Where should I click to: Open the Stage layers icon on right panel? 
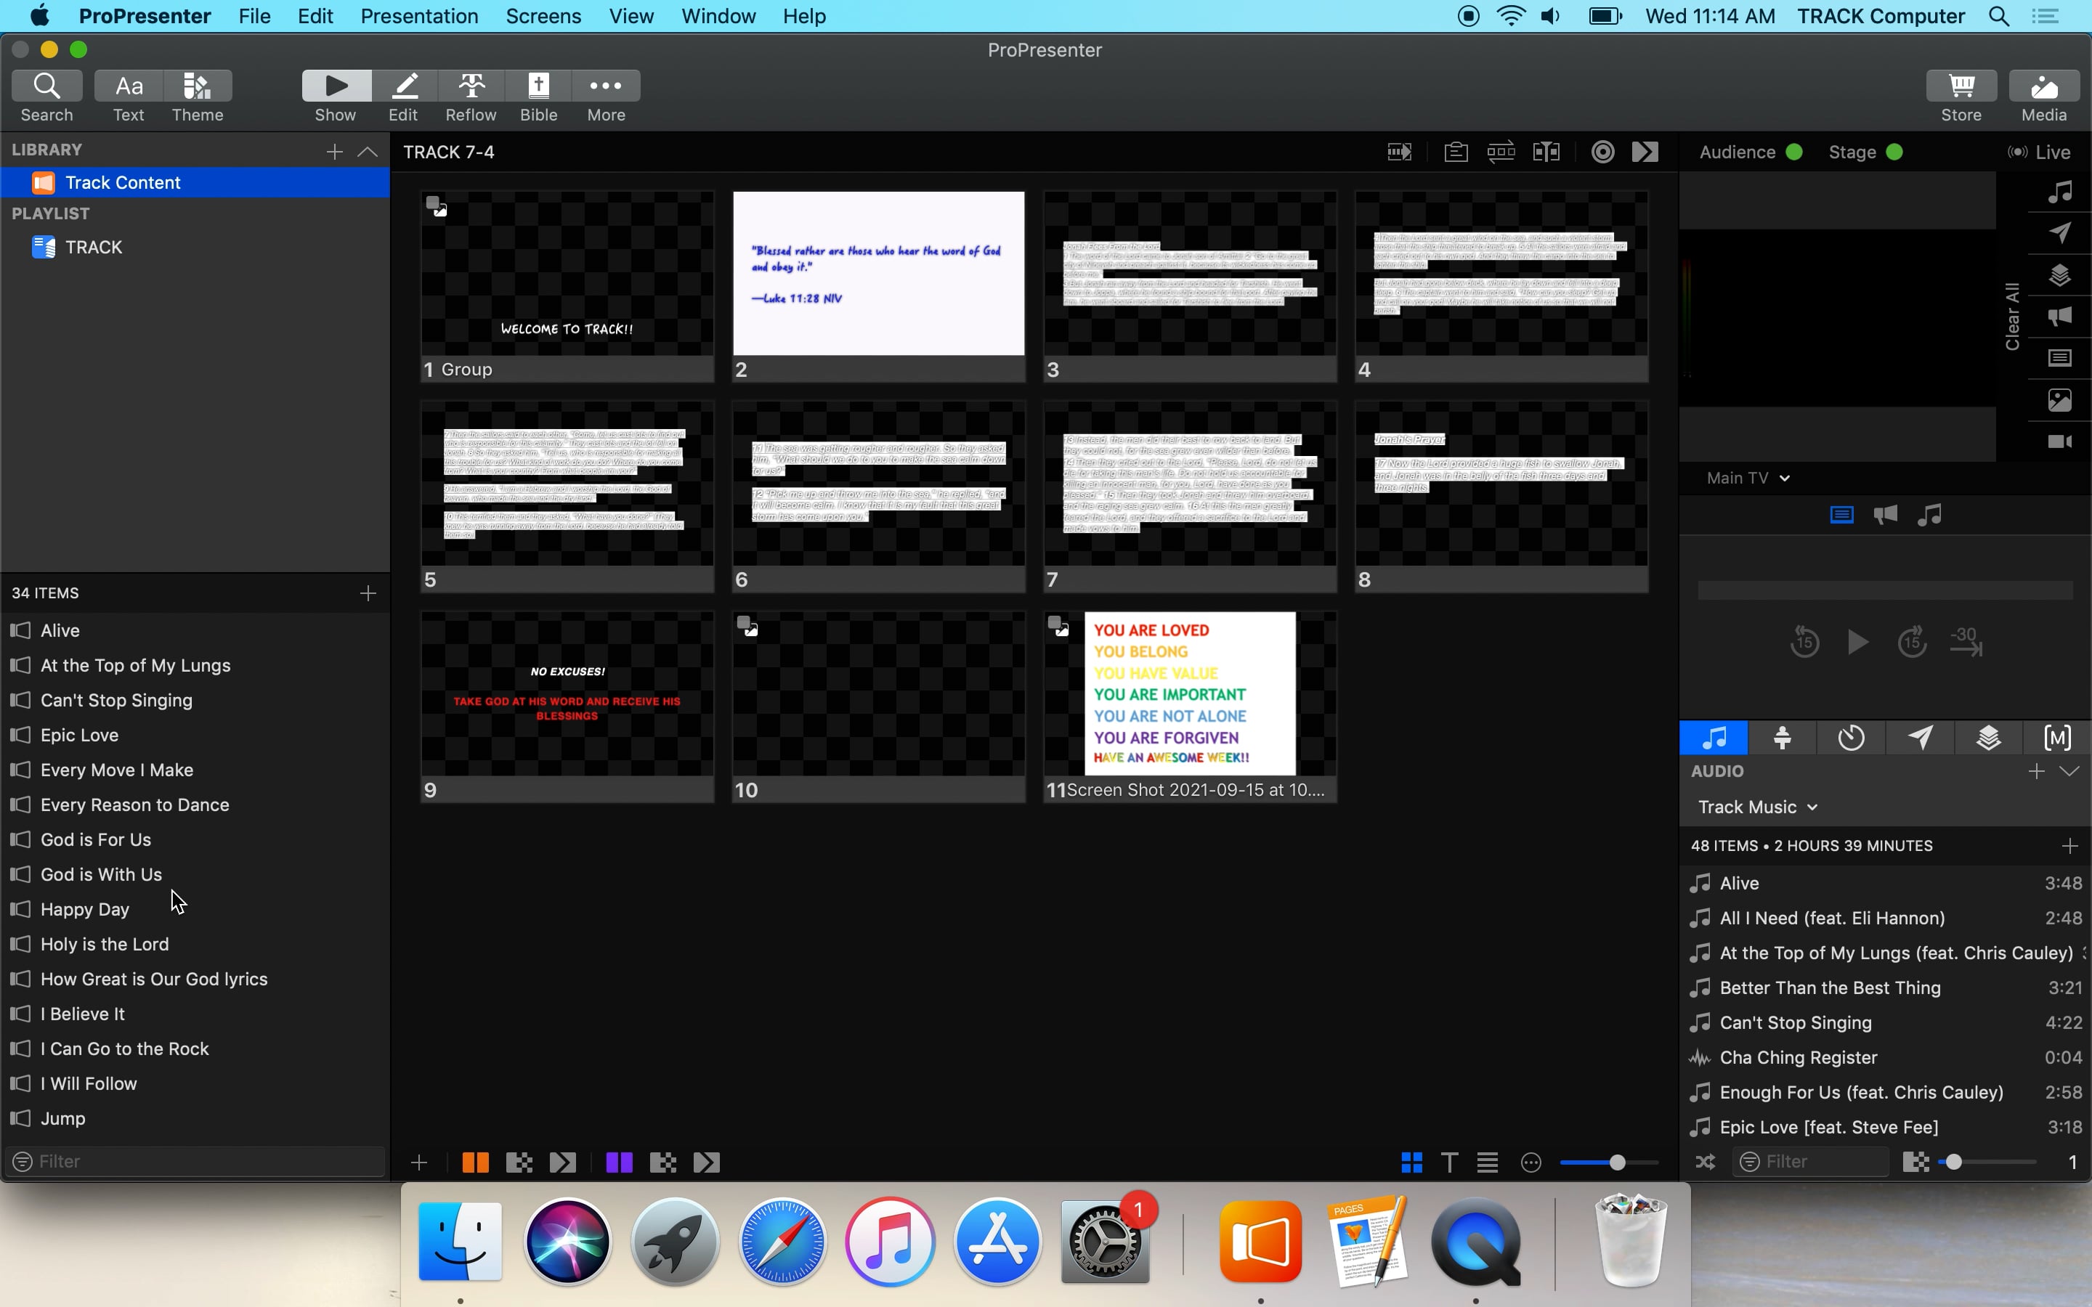click(x=2061, y=275)
